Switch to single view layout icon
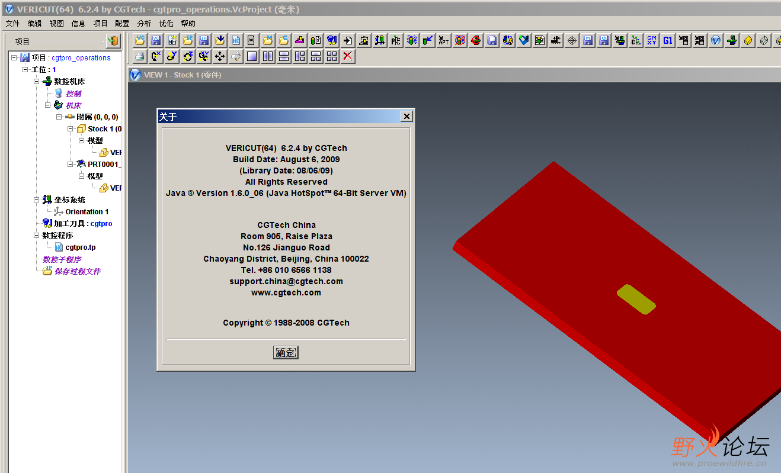Viewport: 781px width, 473px height. click(252, 56)
